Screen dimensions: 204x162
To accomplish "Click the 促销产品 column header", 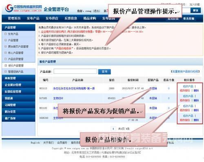I will [153, 80].
